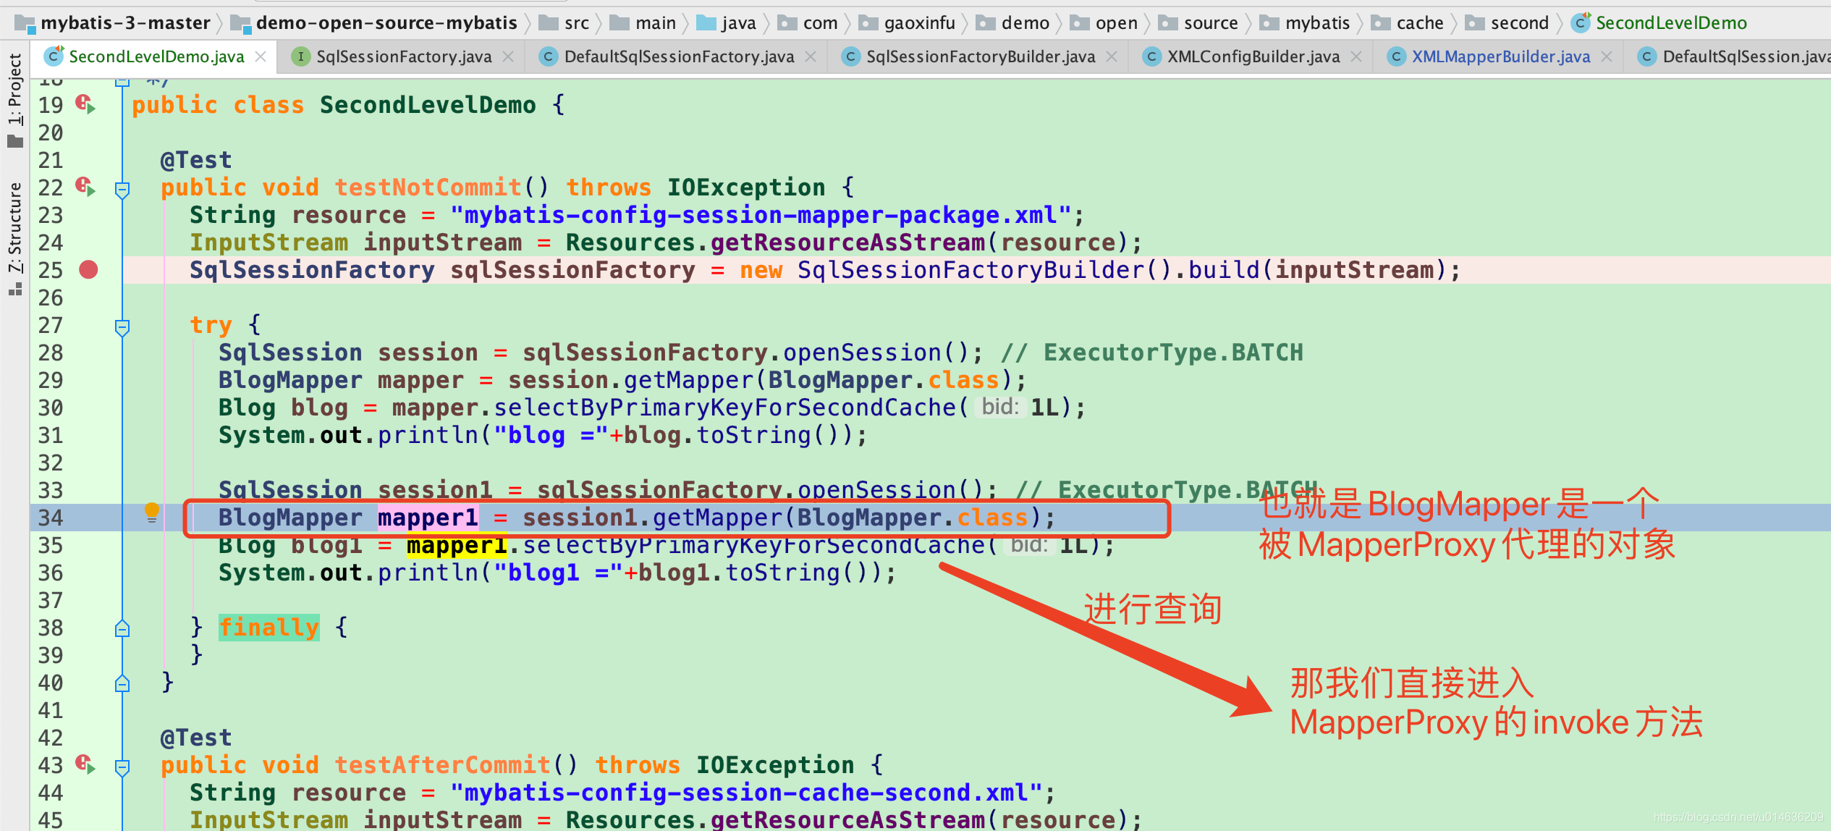1831x831 pixels.
Task: Click line number 30 in gutter
Action: (51, 408)
